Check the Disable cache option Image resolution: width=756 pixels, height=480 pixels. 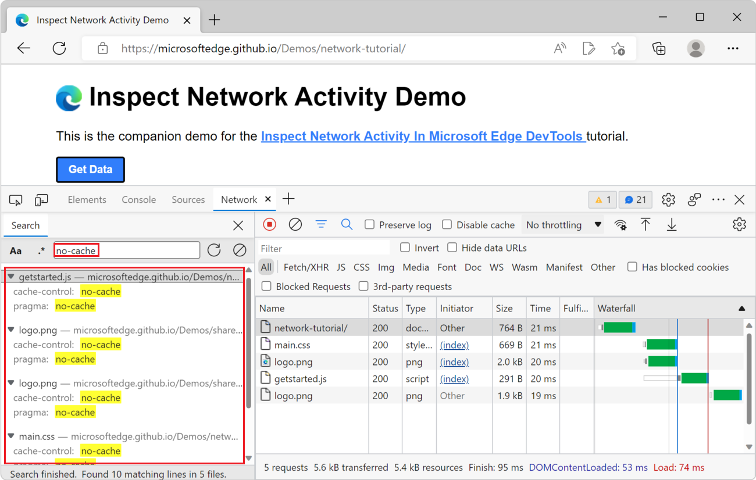446,224
